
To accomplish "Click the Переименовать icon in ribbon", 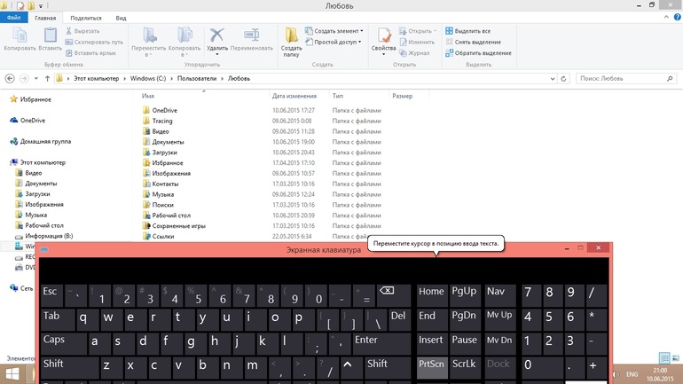I will coord(251,35).
